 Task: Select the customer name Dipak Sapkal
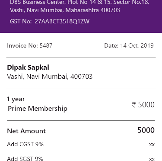(x=28, y=68)
